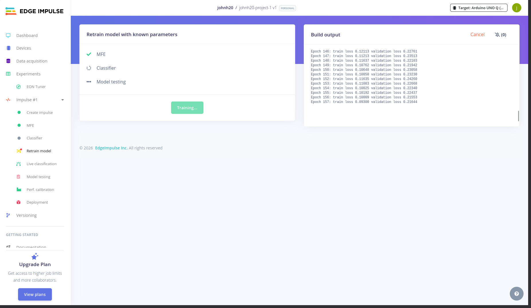This screenshot has height=308, width=531.
Task: Click the Devices chip icon
Action: 8,48
